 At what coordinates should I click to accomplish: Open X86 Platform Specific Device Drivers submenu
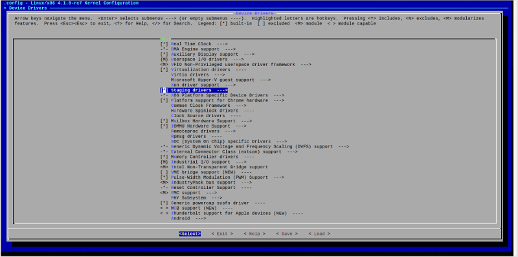pyautogui.click(x=228, y=95)
